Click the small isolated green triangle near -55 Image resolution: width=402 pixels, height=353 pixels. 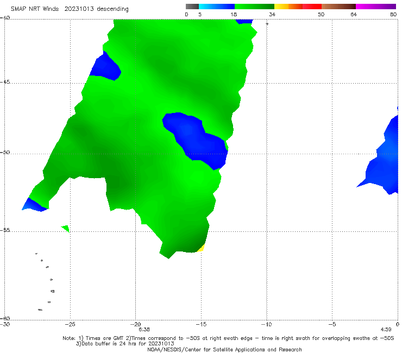[x=66, y=229]
